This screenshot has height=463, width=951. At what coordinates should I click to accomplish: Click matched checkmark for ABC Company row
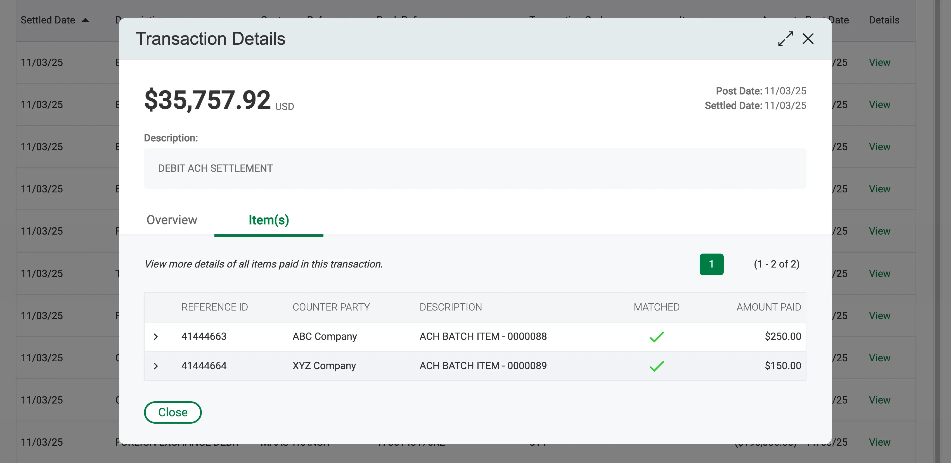click(657, 336)
